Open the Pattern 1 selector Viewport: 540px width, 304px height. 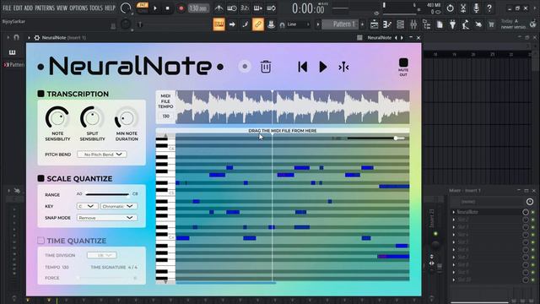click(341, 24)
